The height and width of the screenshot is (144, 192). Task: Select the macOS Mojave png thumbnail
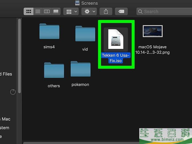tap(153, 31)
